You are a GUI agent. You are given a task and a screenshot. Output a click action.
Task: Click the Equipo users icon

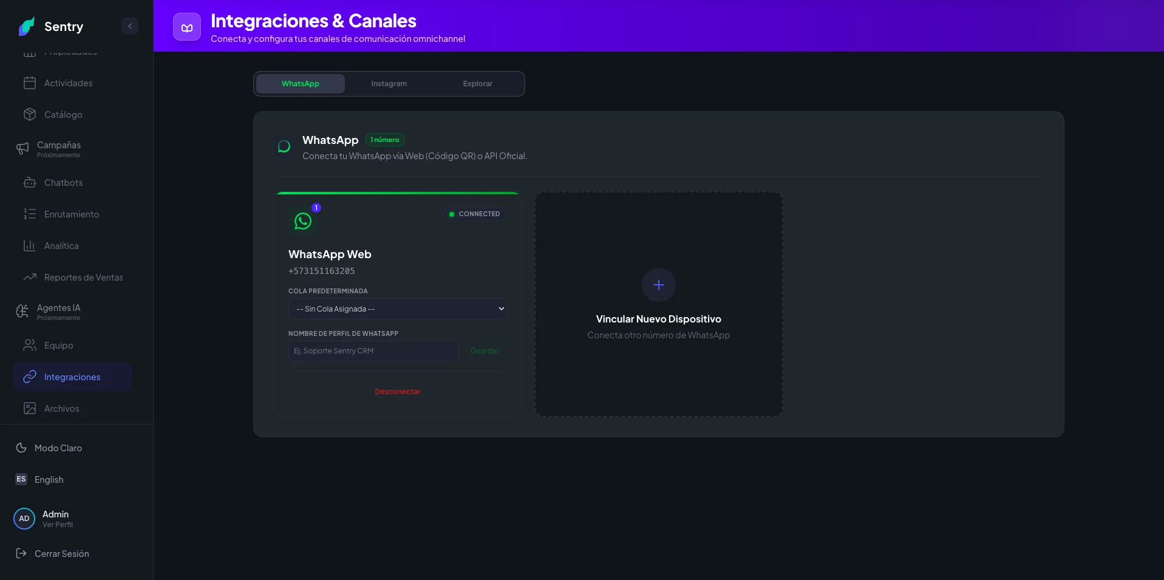[30, 346]
